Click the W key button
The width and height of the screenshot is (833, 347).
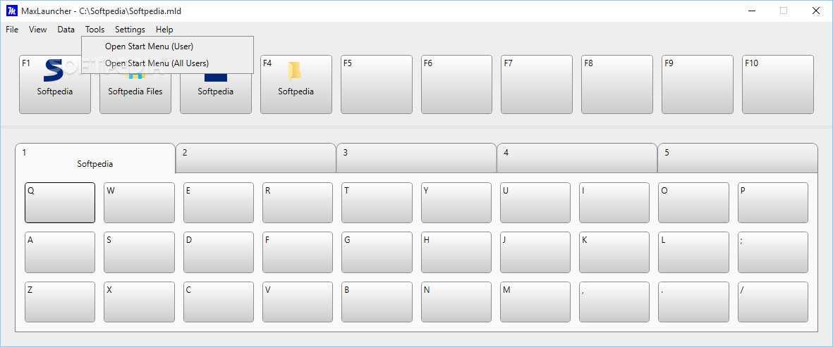pyautogui.click(x=139, y=203)
